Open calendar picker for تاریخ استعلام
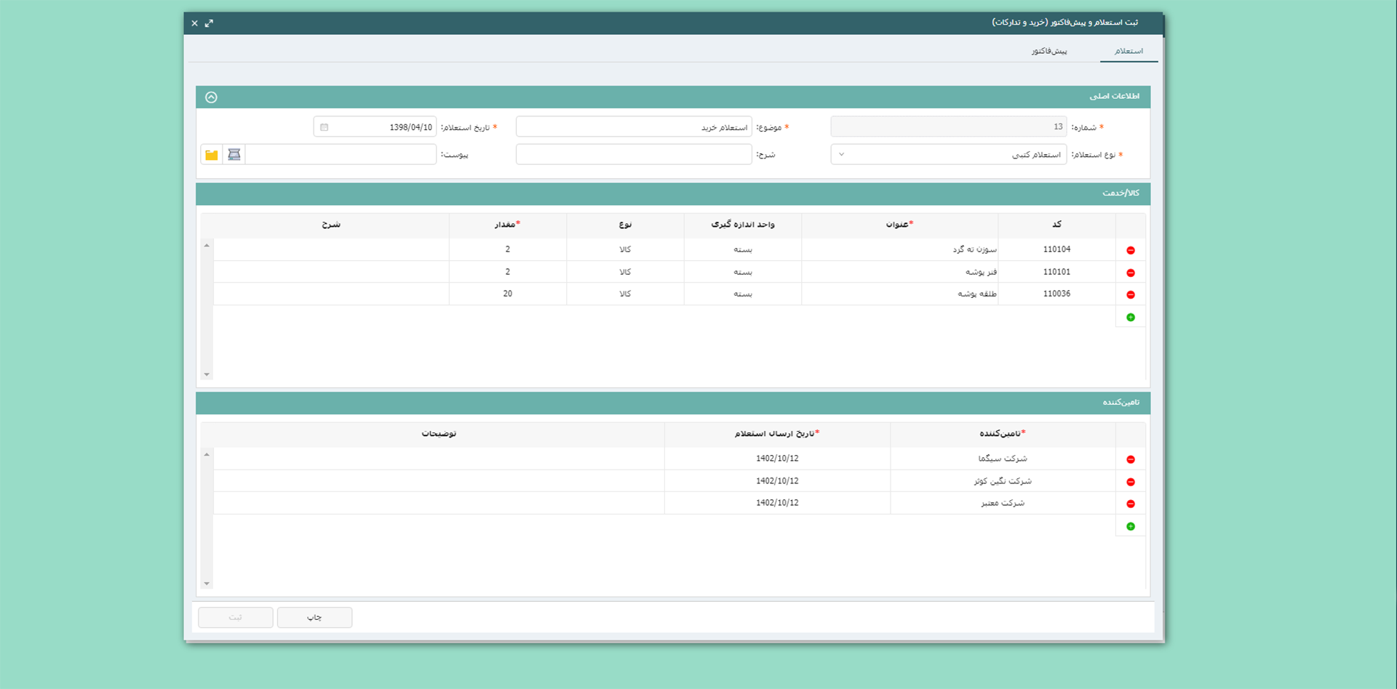 (325, 127)
